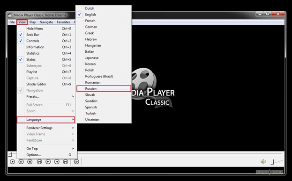Click the volume slider handle
This screenshot has height=181, width=292.
(x=272, y=162)
